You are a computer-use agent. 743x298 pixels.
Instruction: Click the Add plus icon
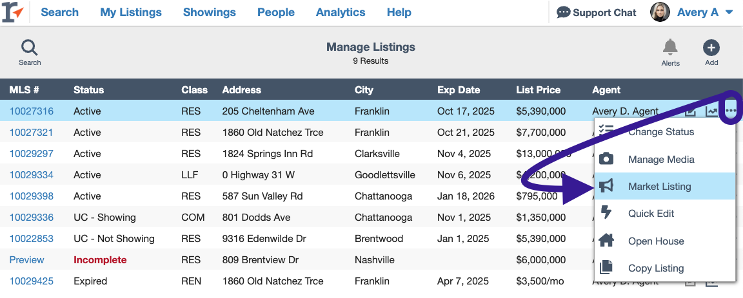tap(711, 48)
